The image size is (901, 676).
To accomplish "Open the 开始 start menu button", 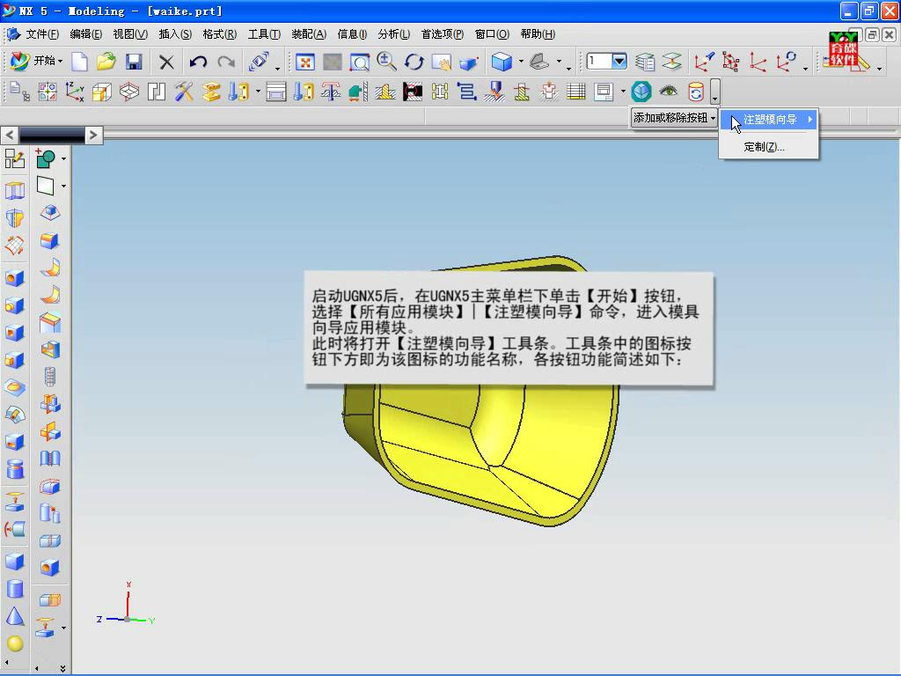I will point(36,61).
